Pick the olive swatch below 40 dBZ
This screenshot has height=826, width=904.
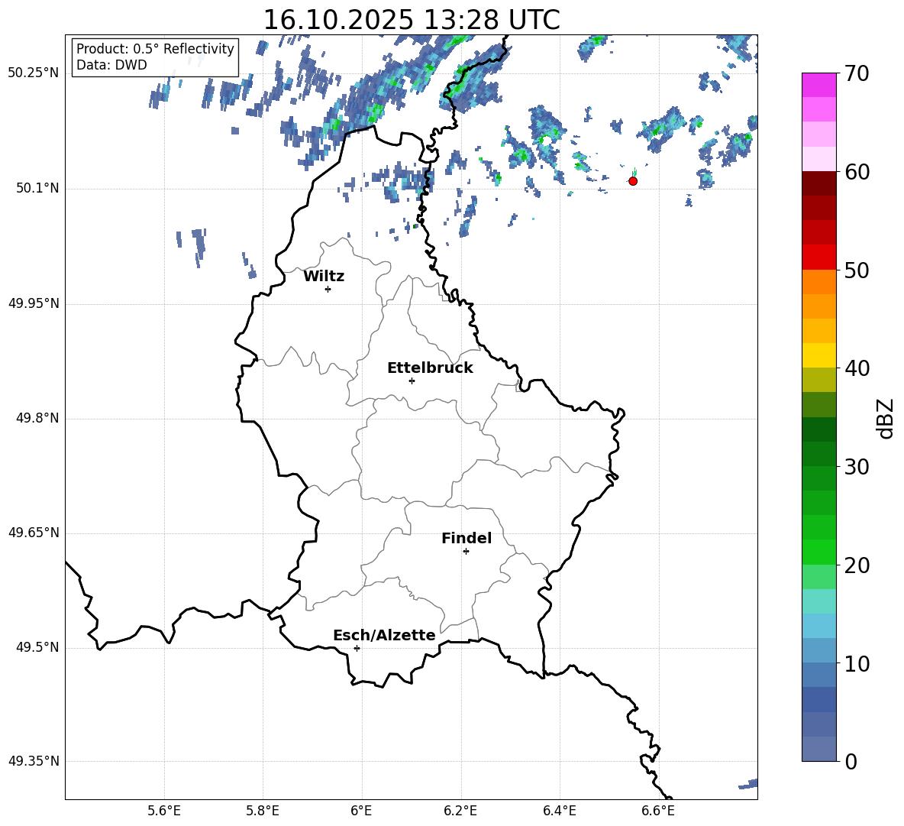point(818,380)
